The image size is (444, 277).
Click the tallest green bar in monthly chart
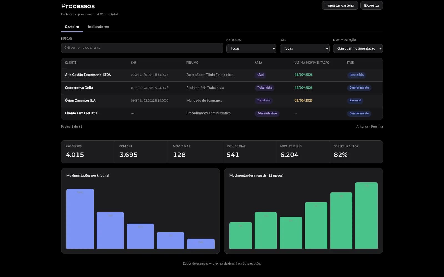click(x=366, y=216)
